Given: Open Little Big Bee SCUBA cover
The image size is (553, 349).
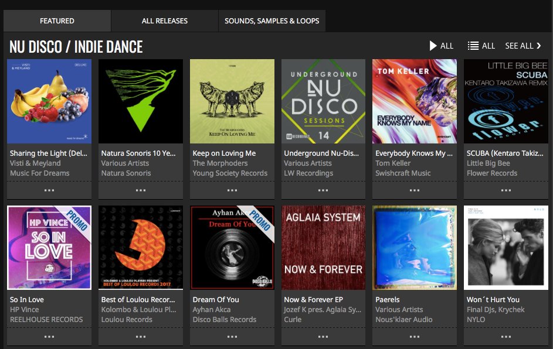Looking at the screenshot, I should point(506,101).
